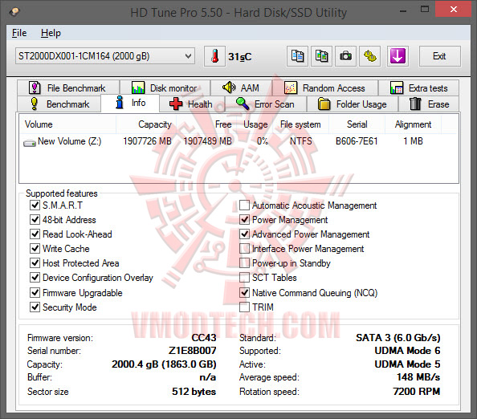This screenshot has height=419, width=477.
Task: Click the Alignment column header
Action: (413, 124)
